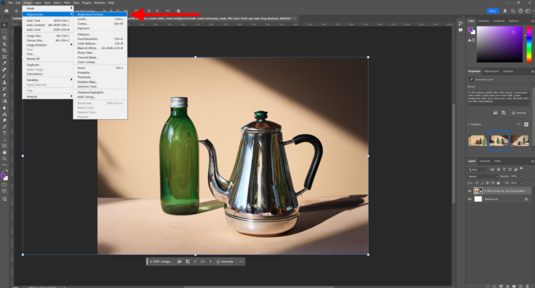This screenshot has height=288, width=535.
Task: Open notifications bell icon
Action: pyautogui.click(x=505, y=11)
